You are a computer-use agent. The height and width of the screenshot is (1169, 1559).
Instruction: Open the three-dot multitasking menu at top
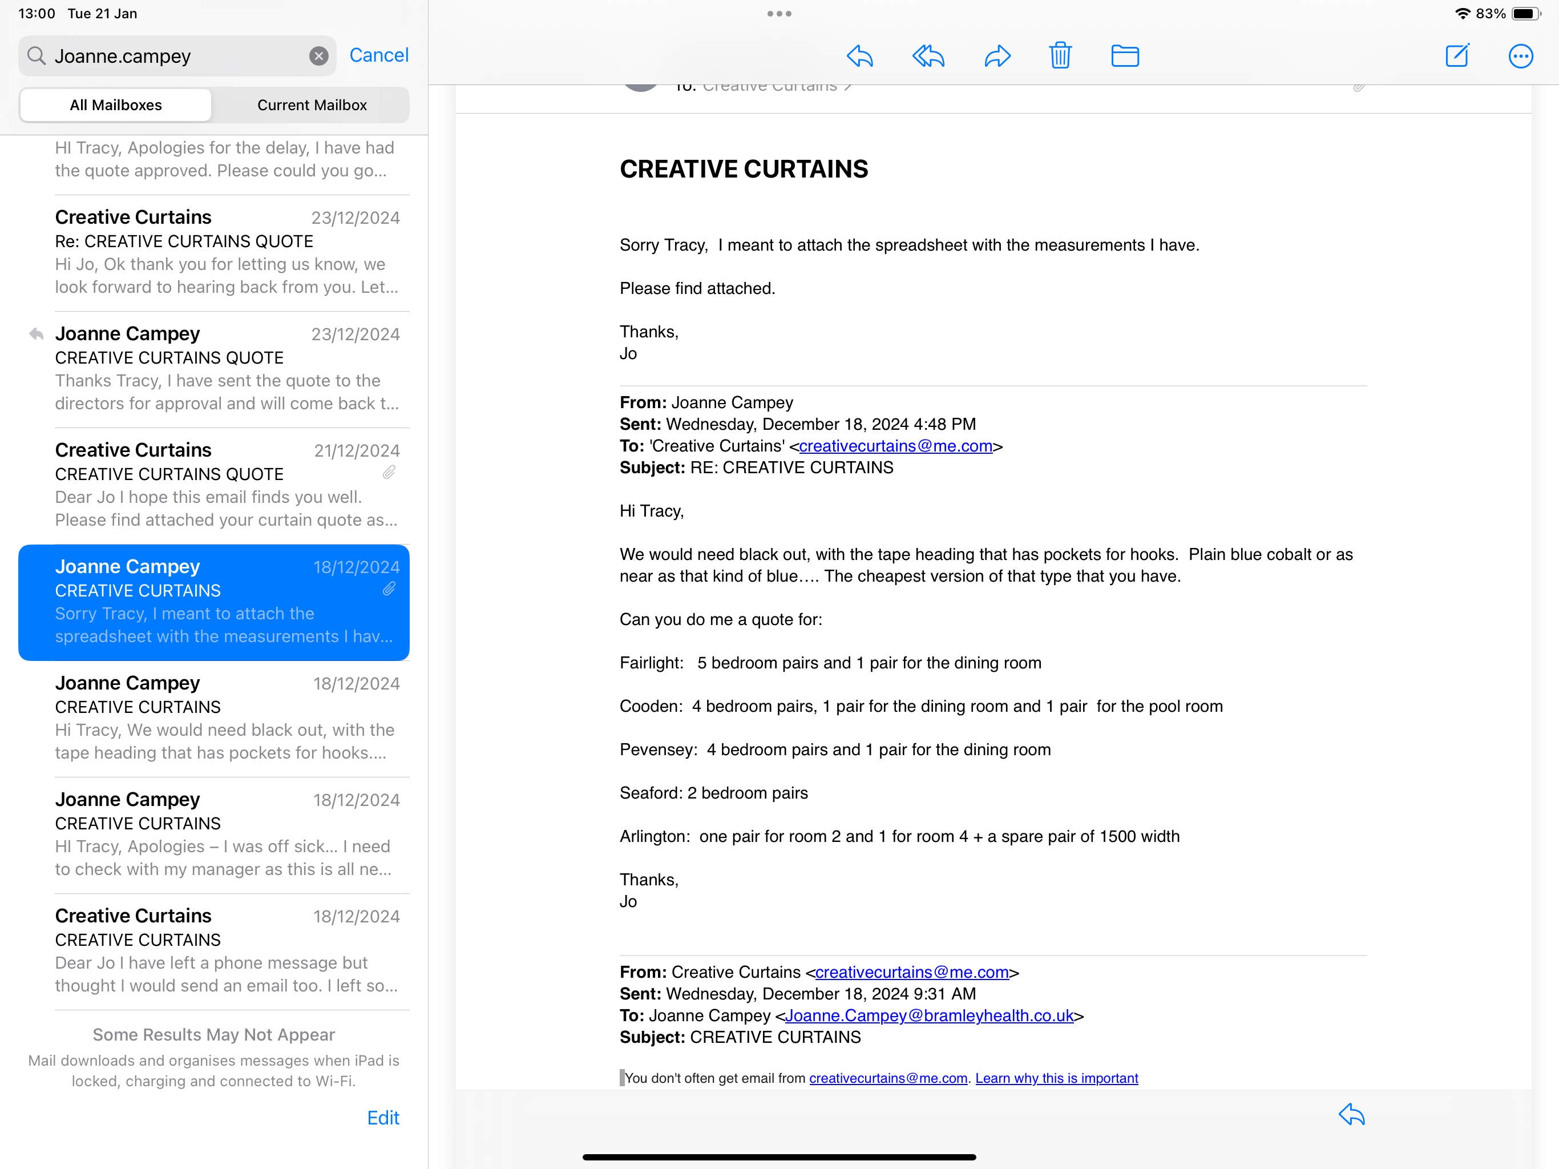[x=779, y=13]
